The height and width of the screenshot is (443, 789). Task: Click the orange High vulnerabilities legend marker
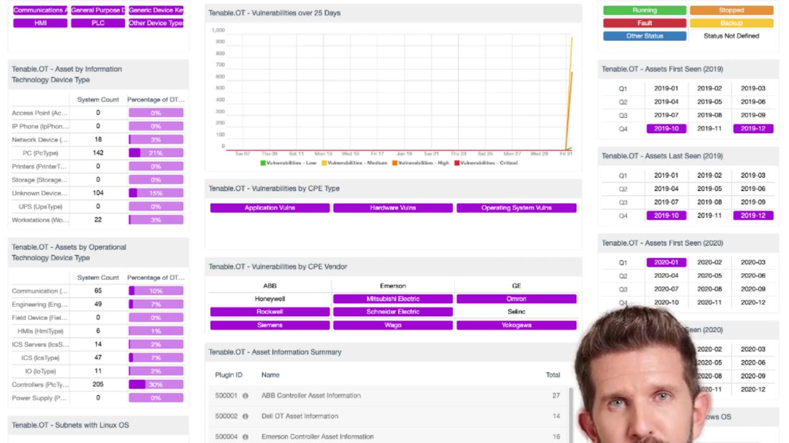pyautogui.click(x=394, y=163)
